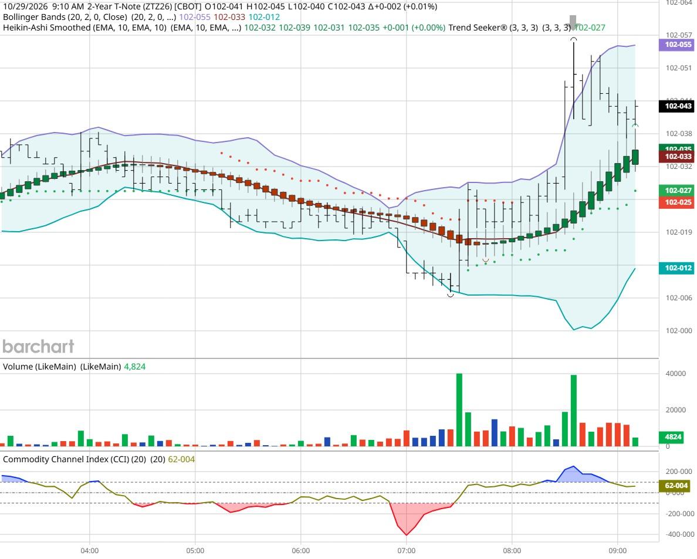Click the "102-051" price axis label
The height and width of the screenshot is (559, 697).
pyautogui.click(x=679, y=68)
